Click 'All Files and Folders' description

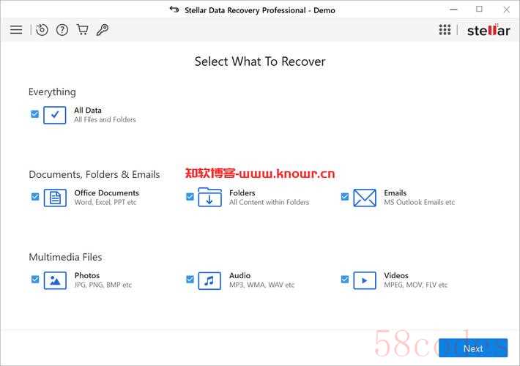tap(105, 119)
